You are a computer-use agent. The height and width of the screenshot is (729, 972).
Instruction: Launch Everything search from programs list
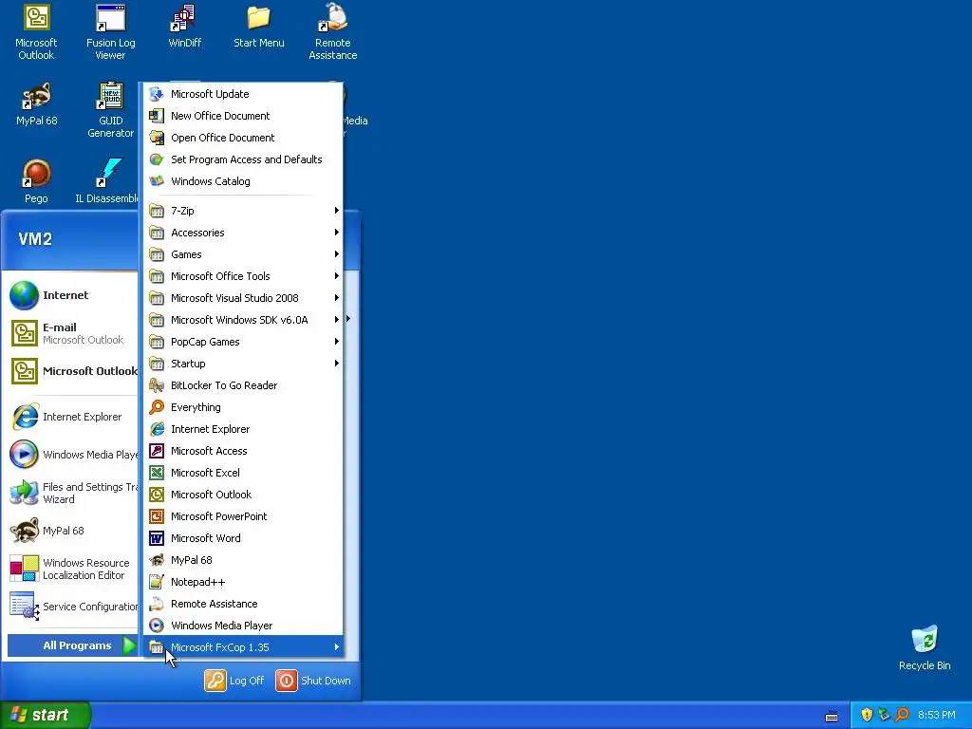coord(243,407)
